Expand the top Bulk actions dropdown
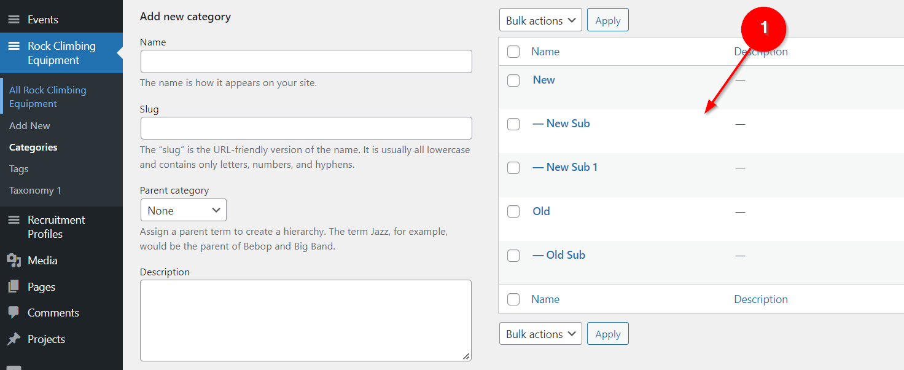 [x=540, y=20]
